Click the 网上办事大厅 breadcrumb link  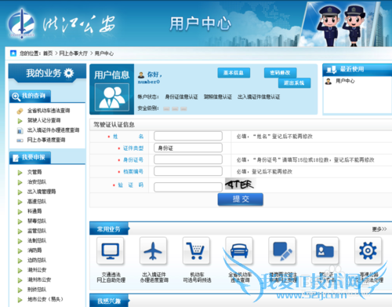point(74,53)
